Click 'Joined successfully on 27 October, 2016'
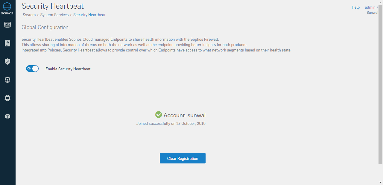The height and width of the screenshot is (185, 383). 171,123
